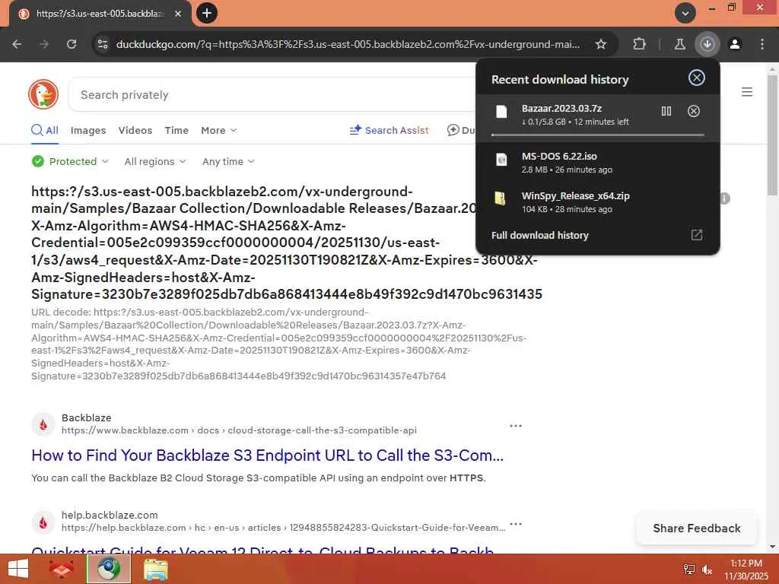Screen dimensions: 779x584
Task: Switch to the Time tab
Action: click(x=176, y=130)
